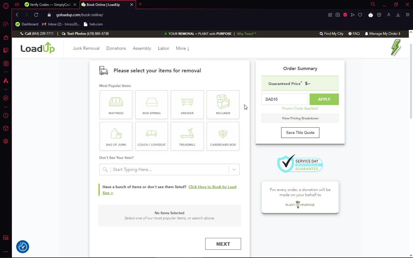Open the sidebar player icon
The image size is (413, 258).
[6, 98]
